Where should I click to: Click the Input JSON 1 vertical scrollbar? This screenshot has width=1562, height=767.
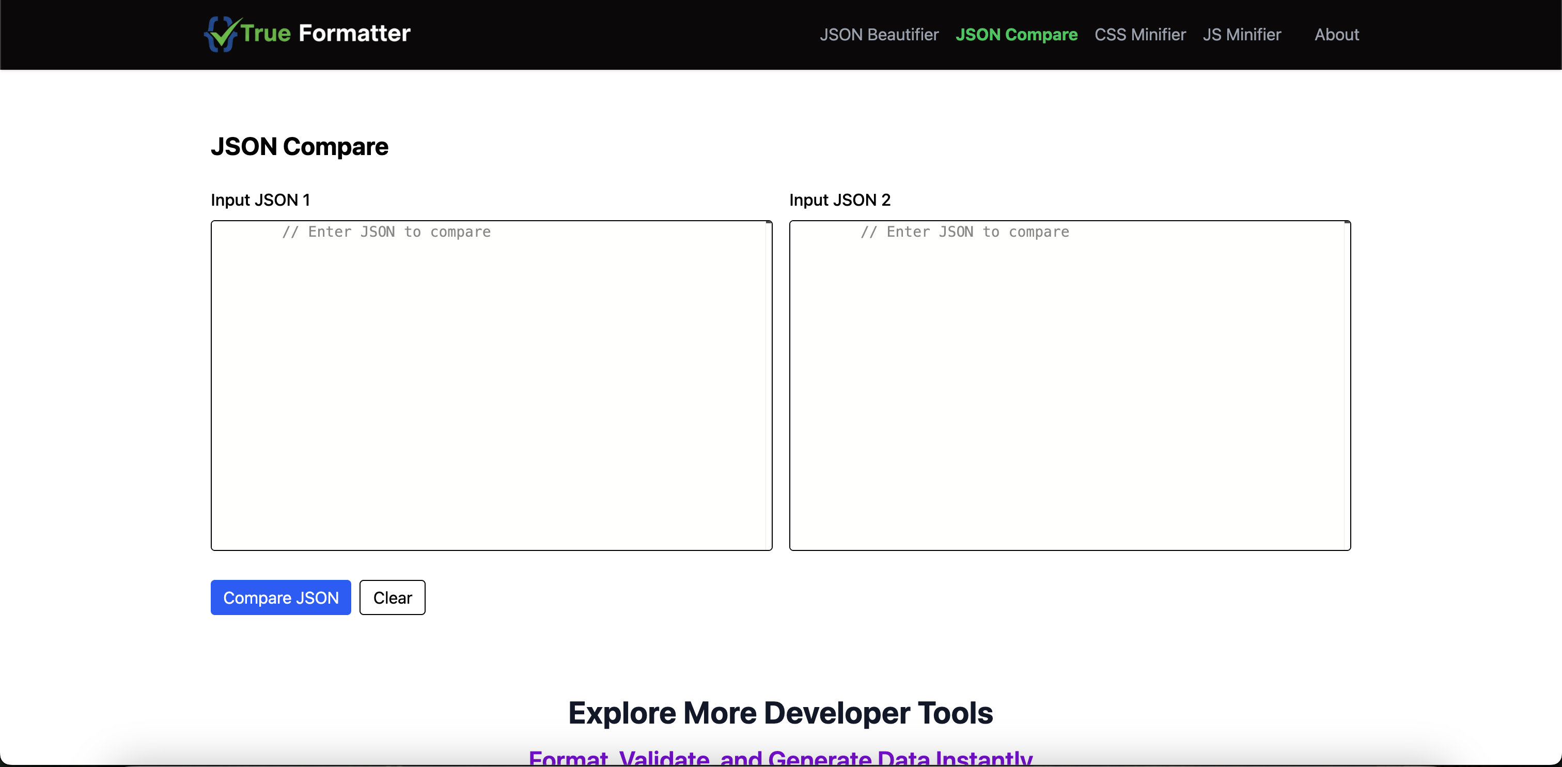[768, 386]
